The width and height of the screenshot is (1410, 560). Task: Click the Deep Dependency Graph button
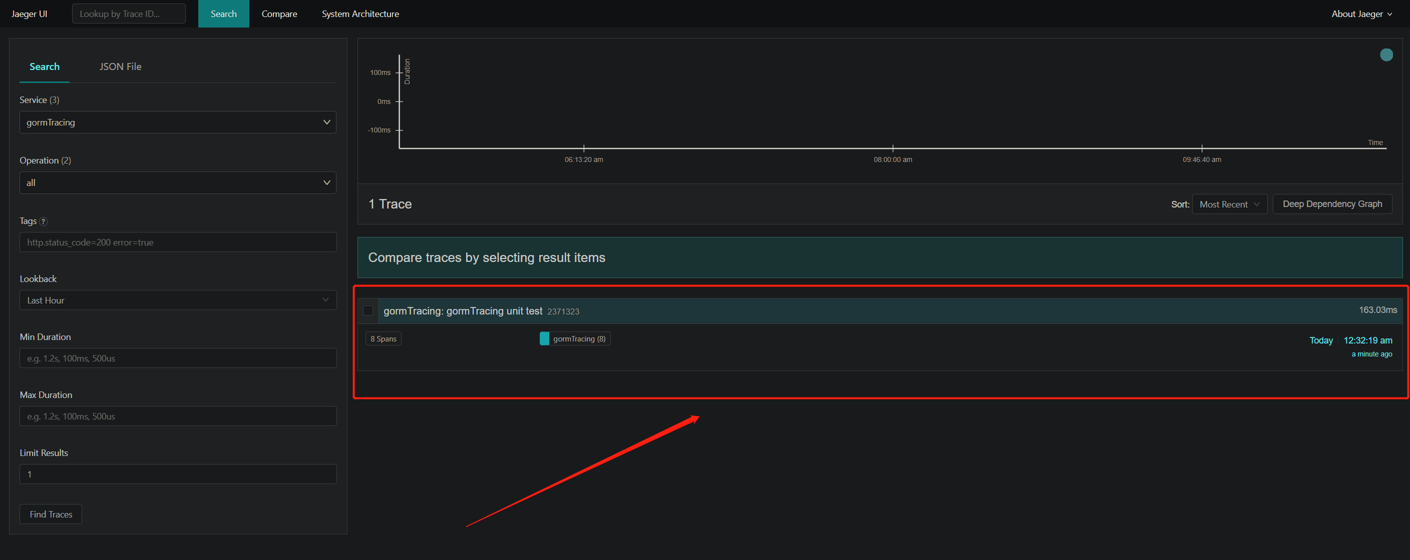(x=1332, y=204)
